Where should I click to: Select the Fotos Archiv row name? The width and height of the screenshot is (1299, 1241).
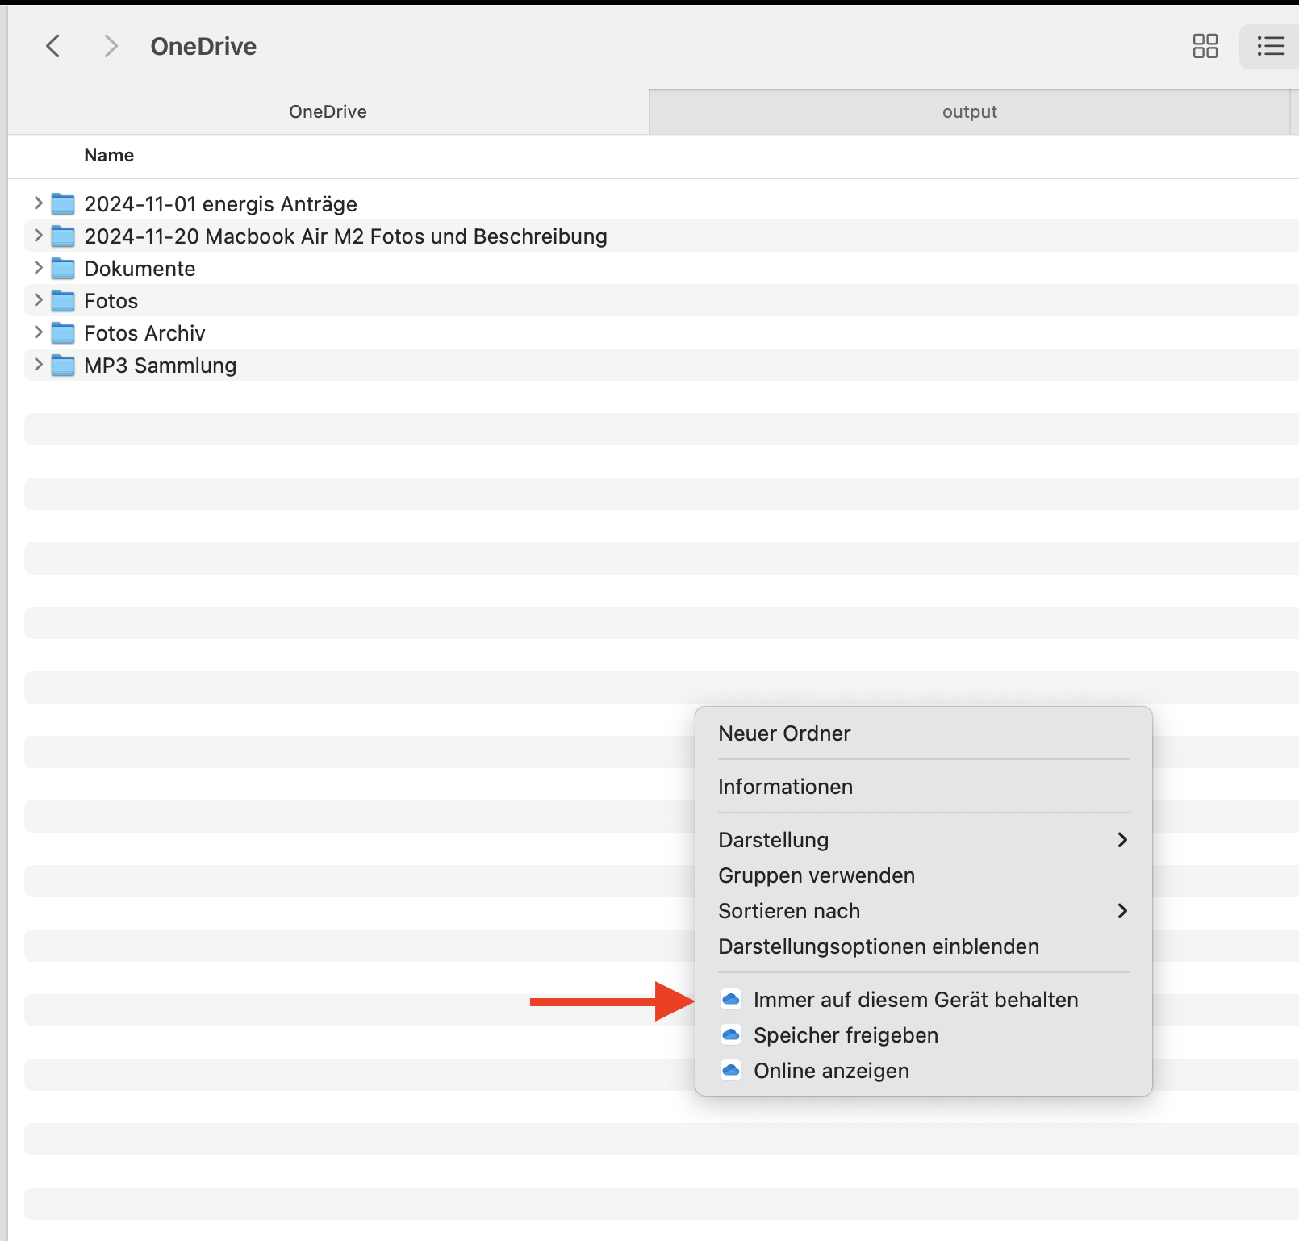[x=144, y=333]
